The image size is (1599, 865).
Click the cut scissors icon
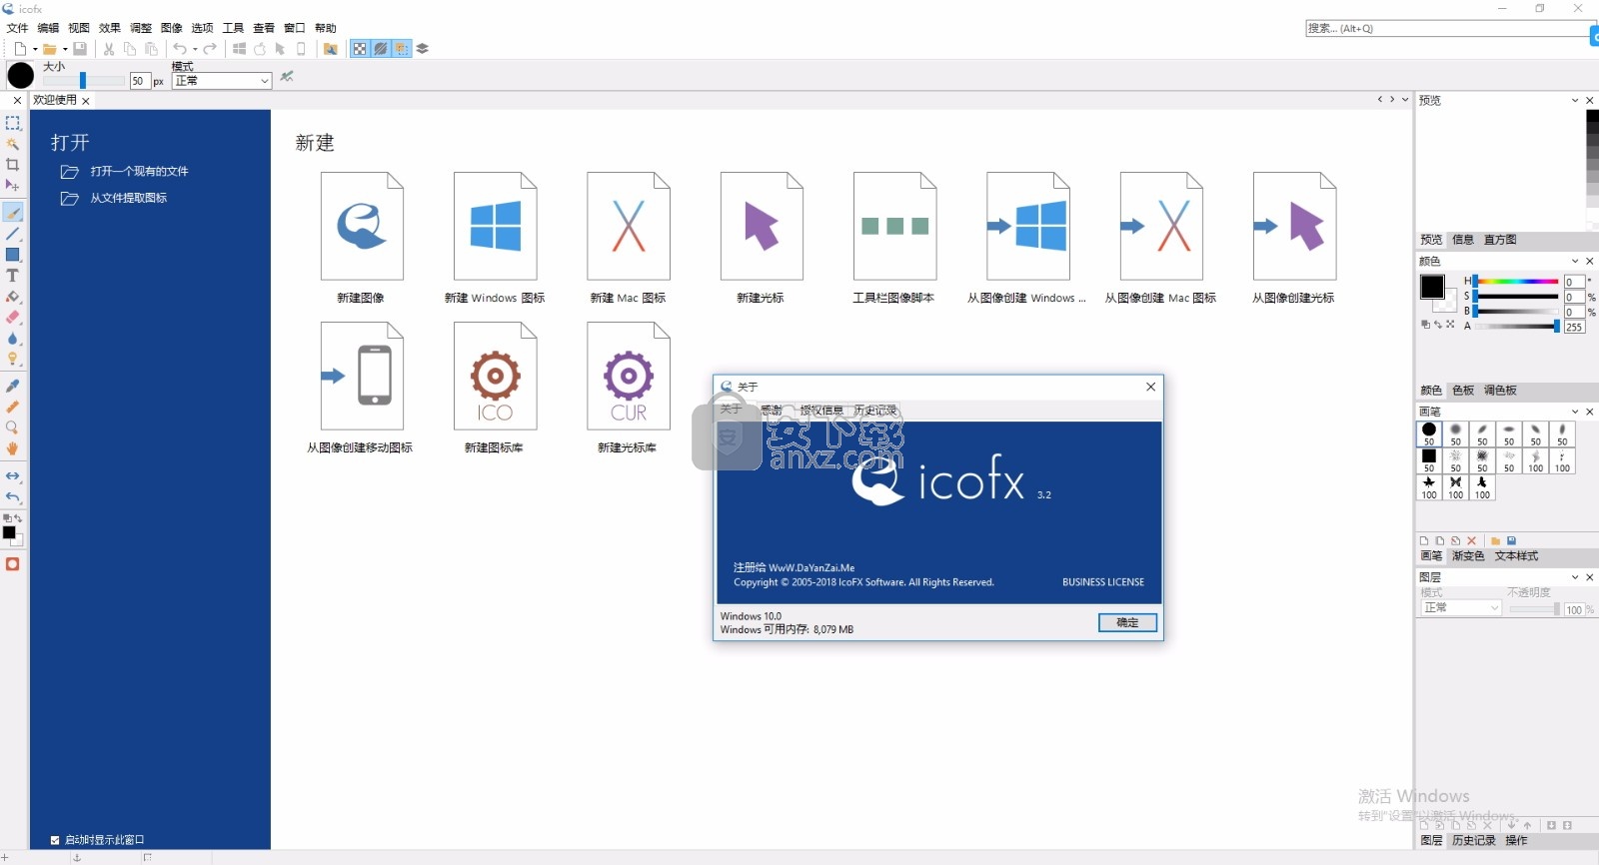click(x=109, y=48)
